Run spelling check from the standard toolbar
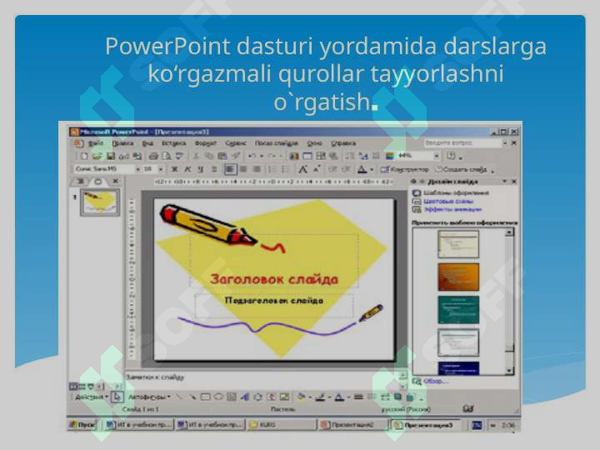 point(179,156)
